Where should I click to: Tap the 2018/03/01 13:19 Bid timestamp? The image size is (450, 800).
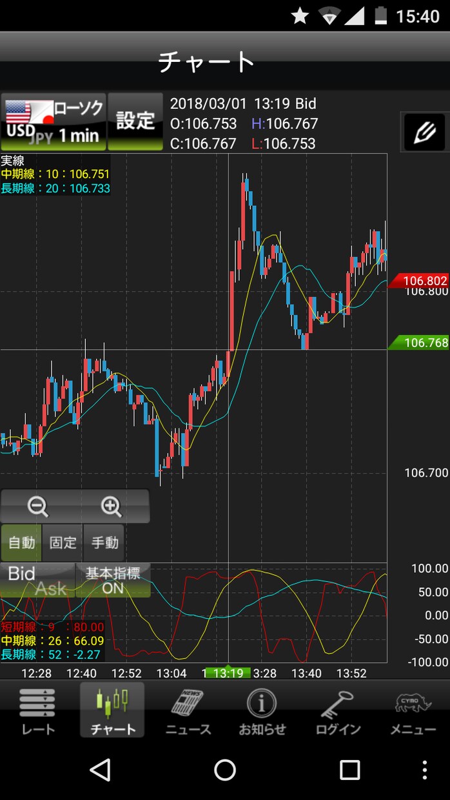[243, 104]
